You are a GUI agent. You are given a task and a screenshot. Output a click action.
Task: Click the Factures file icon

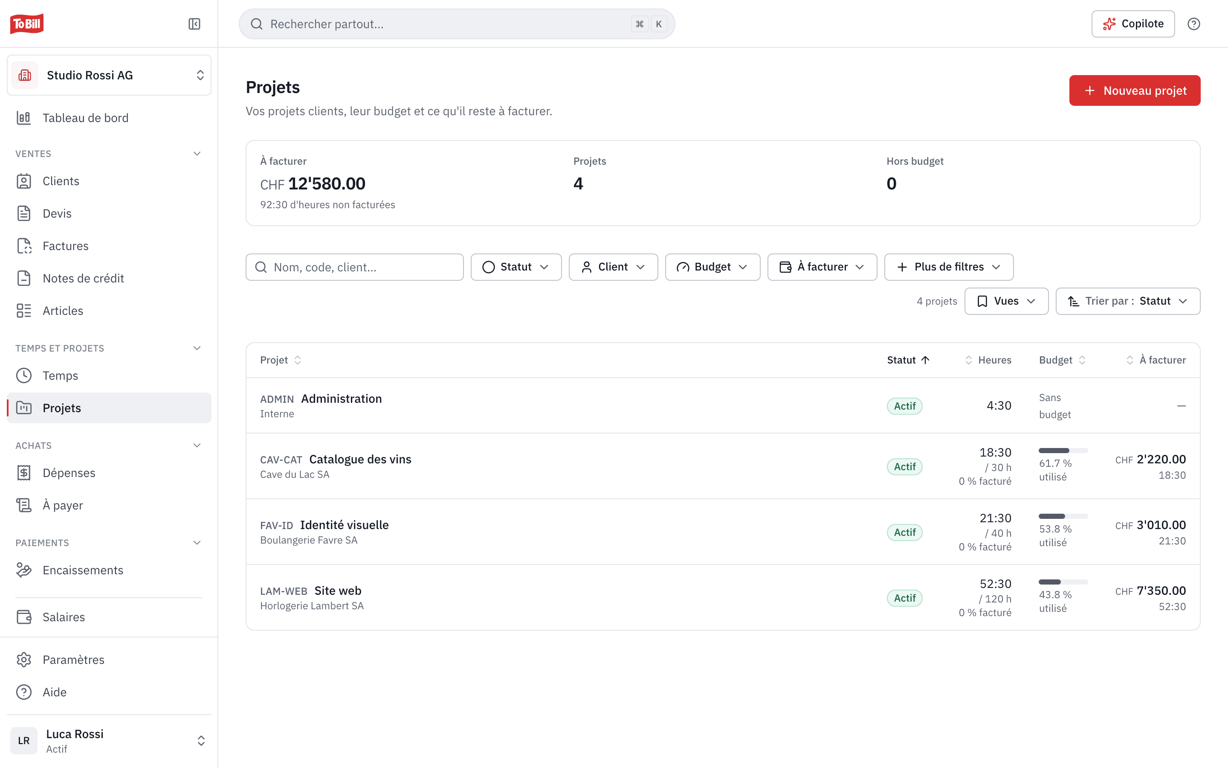pos(24,246)
